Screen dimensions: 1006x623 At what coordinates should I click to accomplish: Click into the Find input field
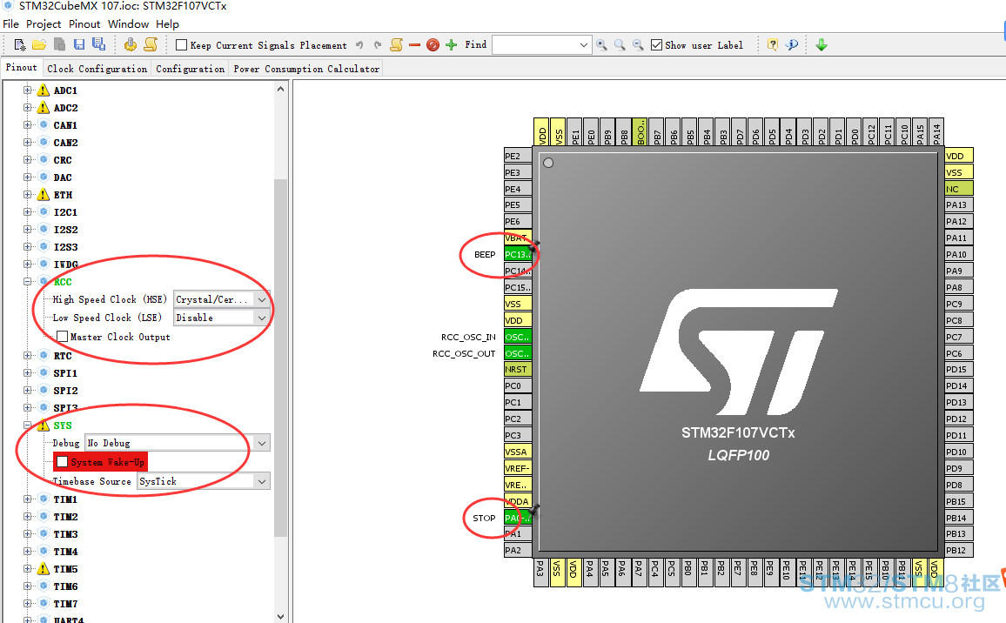[534, 45]
